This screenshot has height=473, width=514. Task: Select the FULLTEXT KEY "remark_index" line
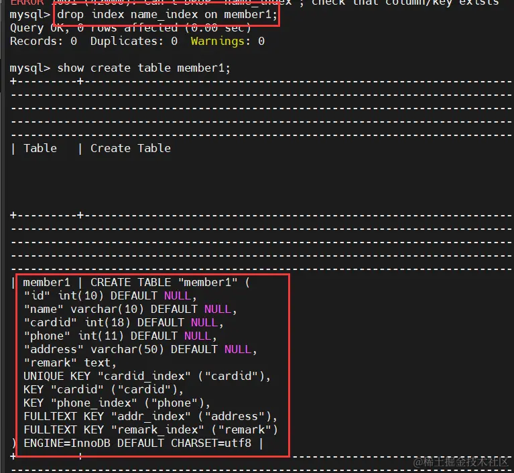coord(151,429)
